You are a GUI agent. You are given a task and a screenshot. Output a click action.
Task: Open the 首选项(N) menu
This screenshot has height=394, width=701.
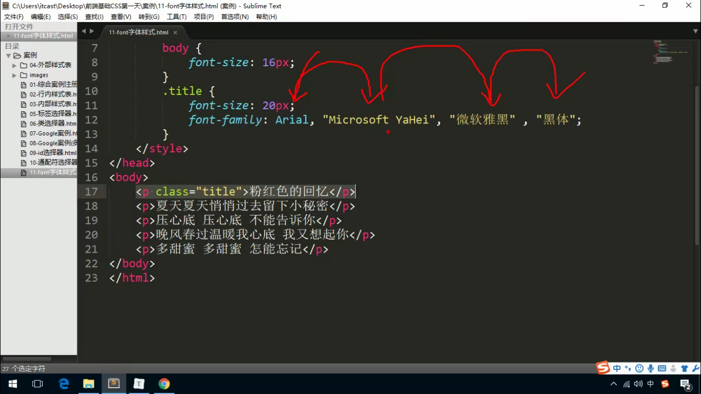click(235, 17)
